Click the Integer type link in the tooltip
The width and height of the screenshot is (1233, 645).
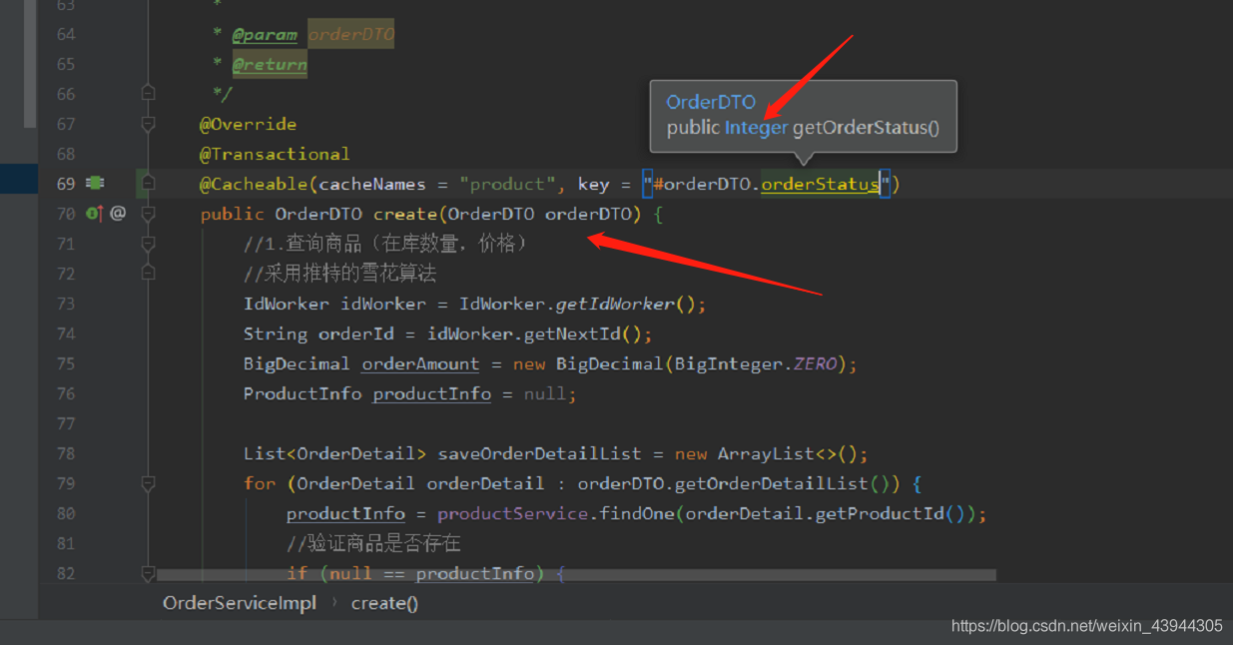756,128
